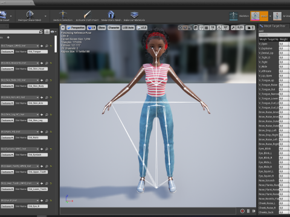Toggle scale snapping in viewport
The height and width of the screenshot is (217, 290).
click(233, 28)
